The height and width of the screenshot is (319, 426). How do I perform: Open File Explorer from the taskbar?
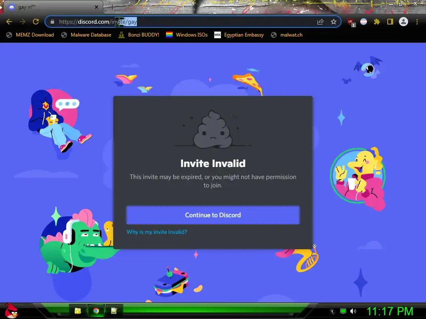(78, 311)
